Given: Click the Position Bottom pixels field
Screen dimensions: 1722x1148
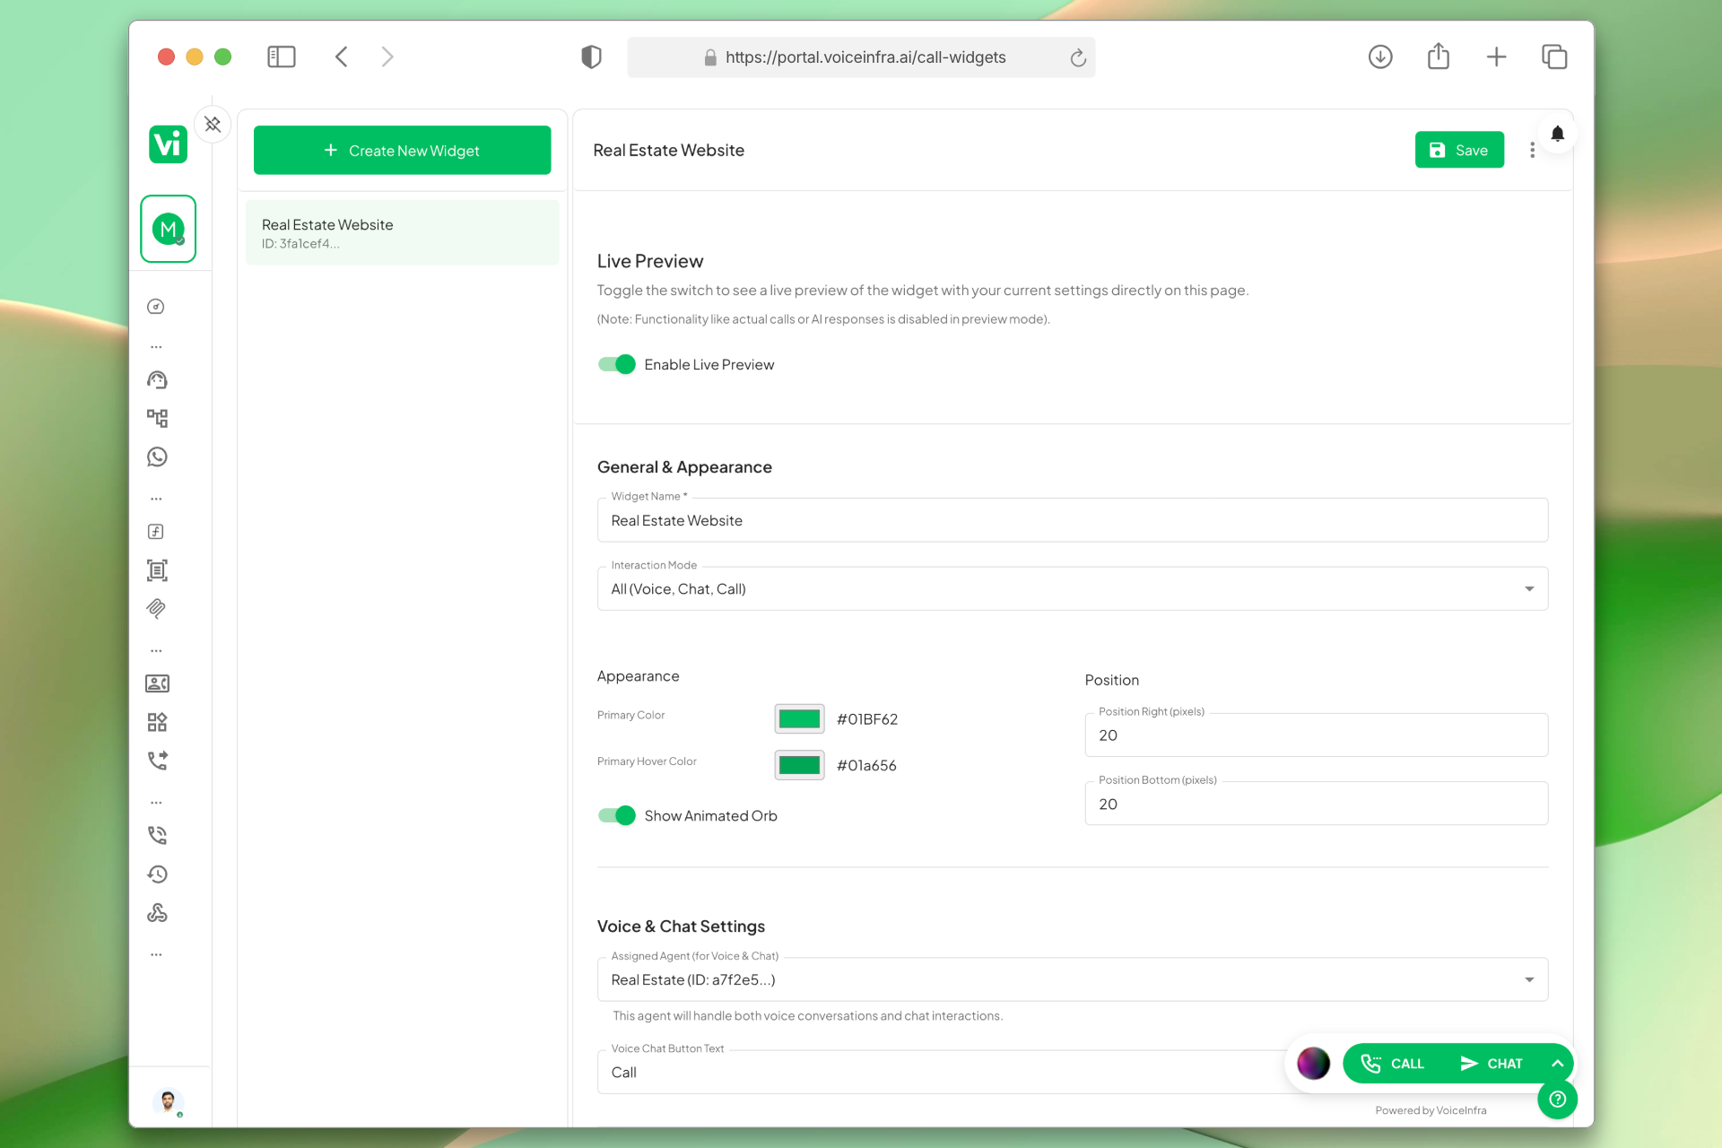Looking at the screenshot, I should 1316,804.
